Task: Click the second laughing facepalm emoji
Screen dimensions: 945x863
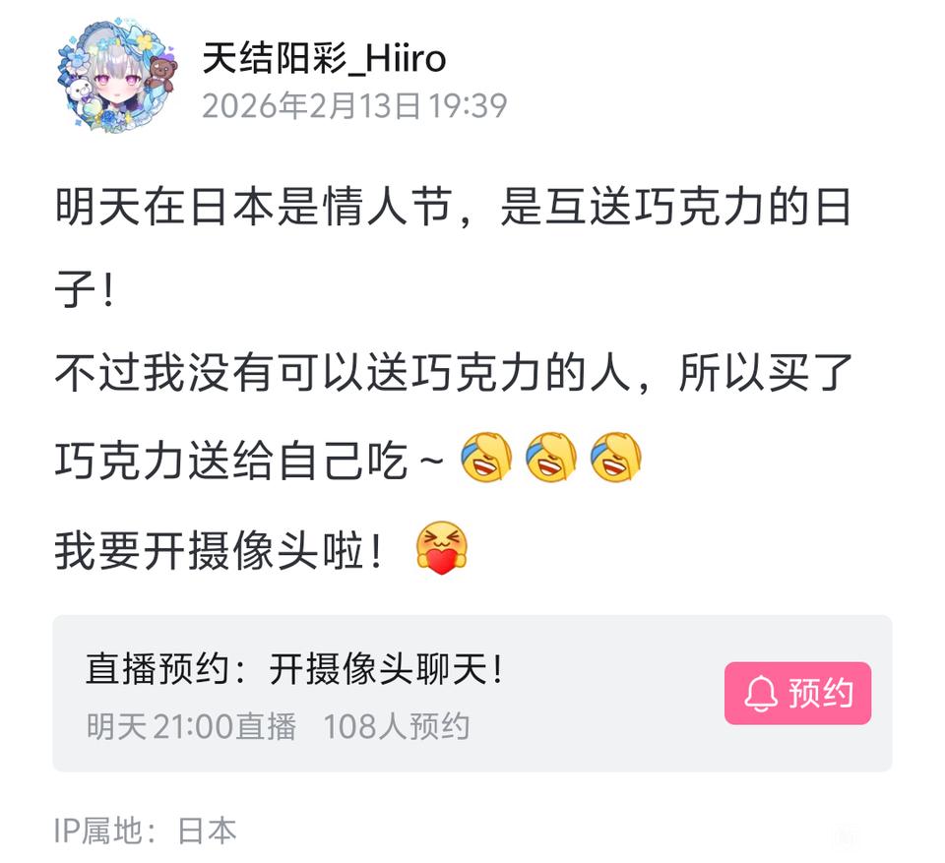Action: click(x=551, y=458)
